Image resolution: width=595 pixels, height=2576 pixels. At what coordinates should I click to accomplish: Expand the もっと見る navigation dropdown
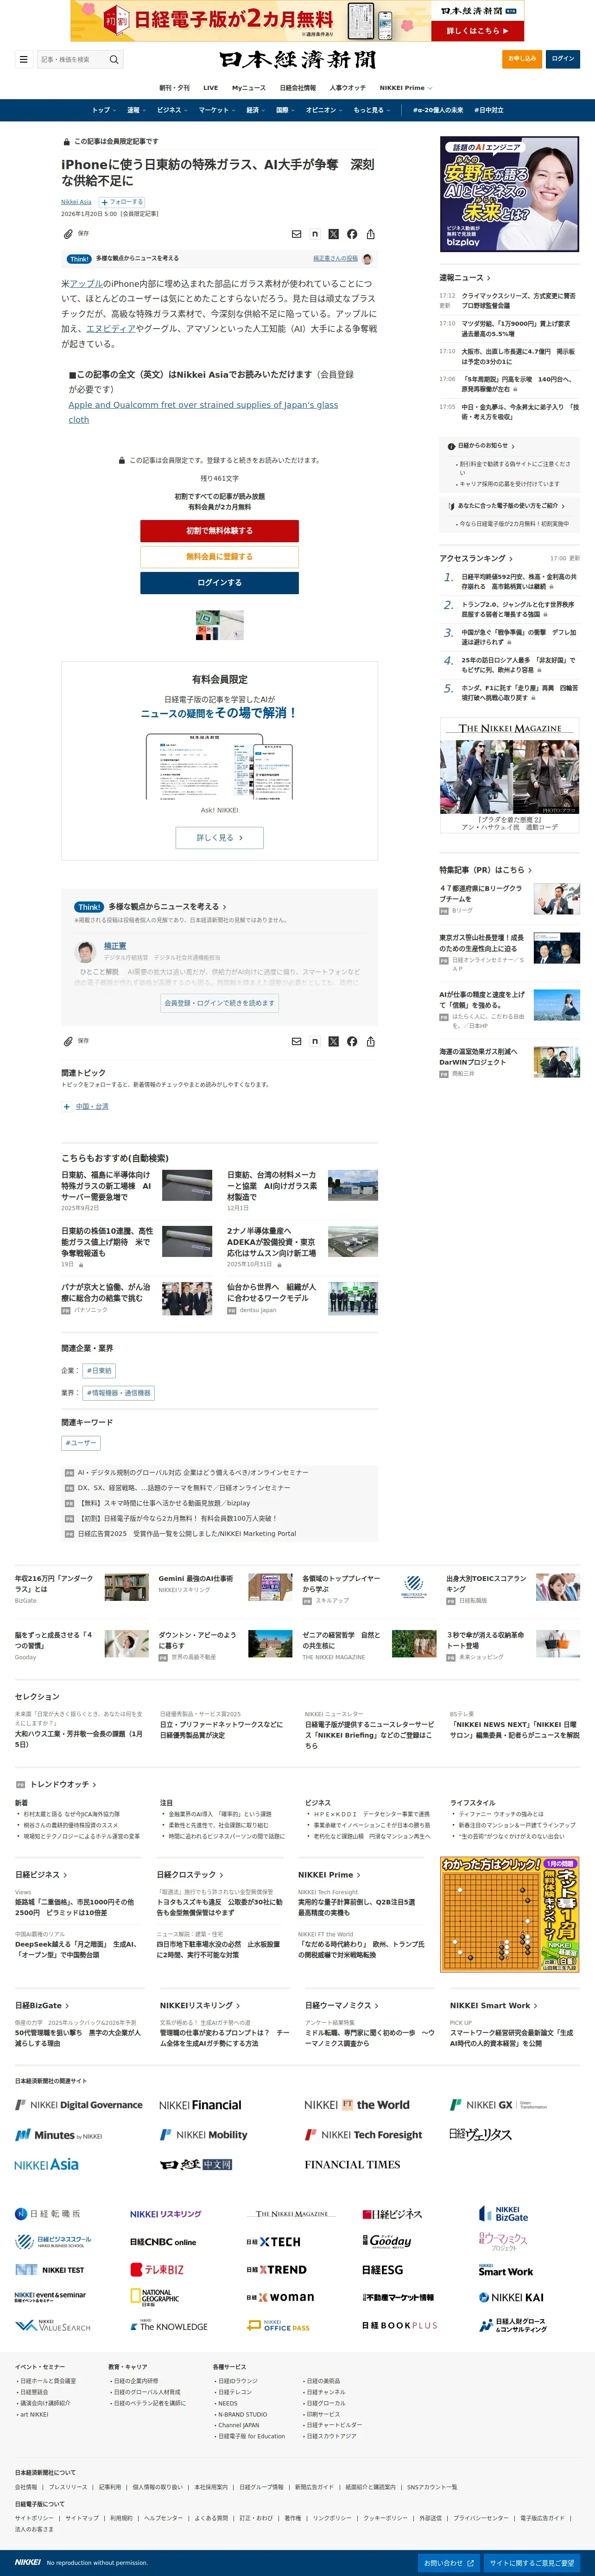point(371,110)
